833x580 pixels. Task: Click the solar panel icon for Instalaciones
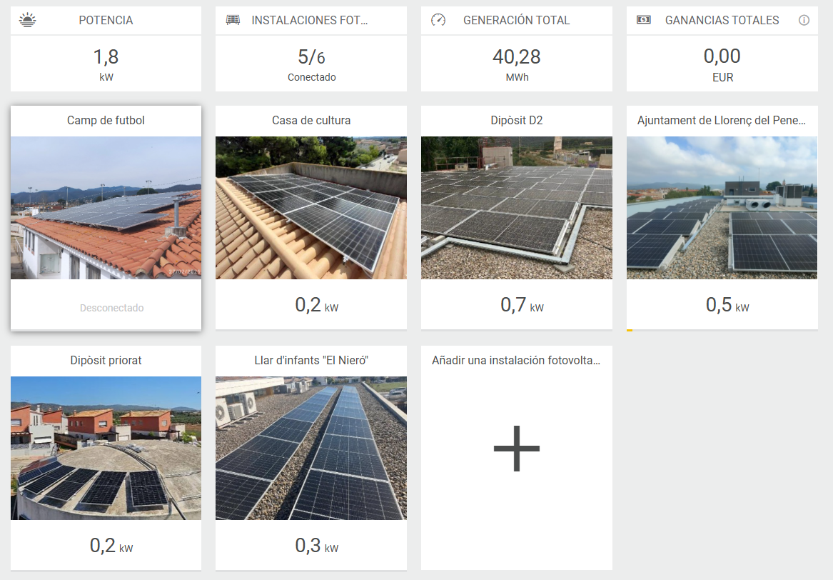click(233, 20)
